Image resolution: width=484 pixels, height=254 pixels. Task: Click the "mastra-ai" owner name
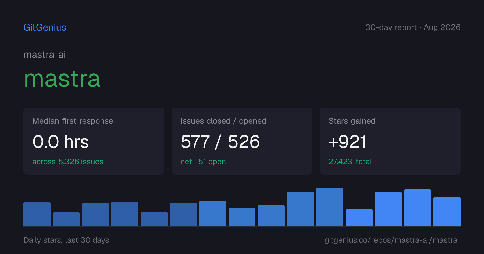(45, 55)
